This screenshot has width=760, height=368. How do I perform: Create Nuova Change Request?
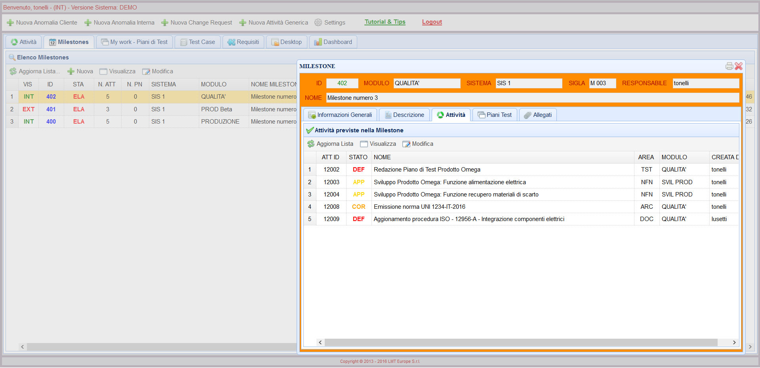pyautogui.click(x=197, y=23)
